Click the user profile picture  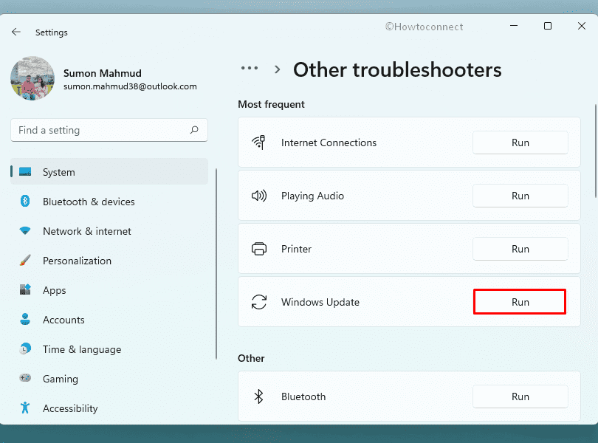click(x=32, y=78)
